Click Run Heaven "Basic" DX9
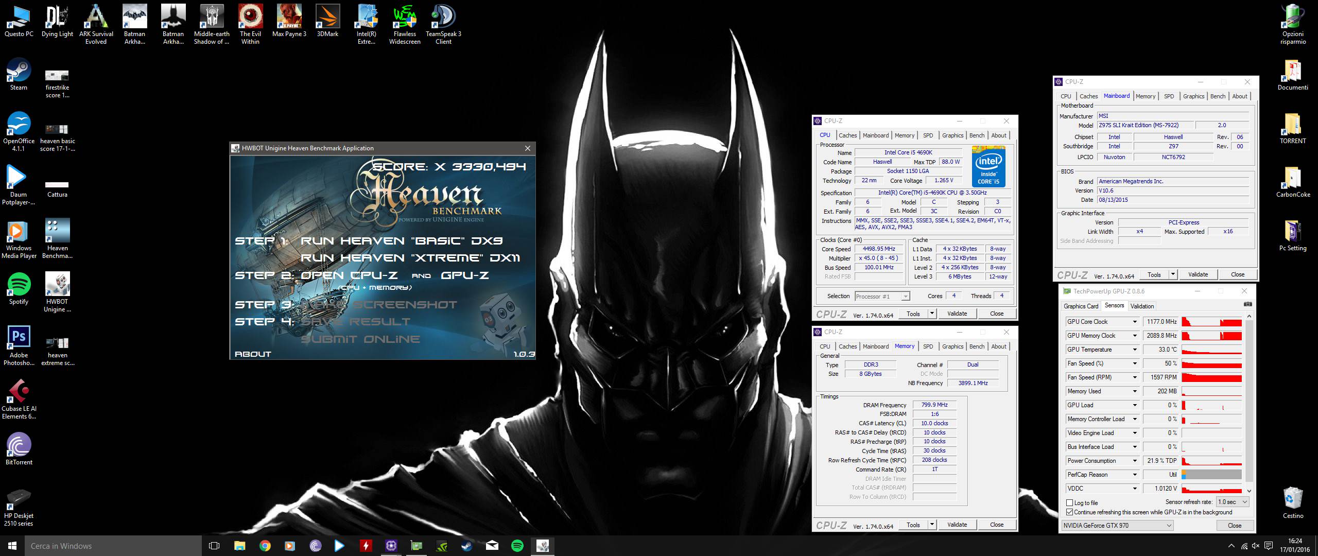 (402, 241)
